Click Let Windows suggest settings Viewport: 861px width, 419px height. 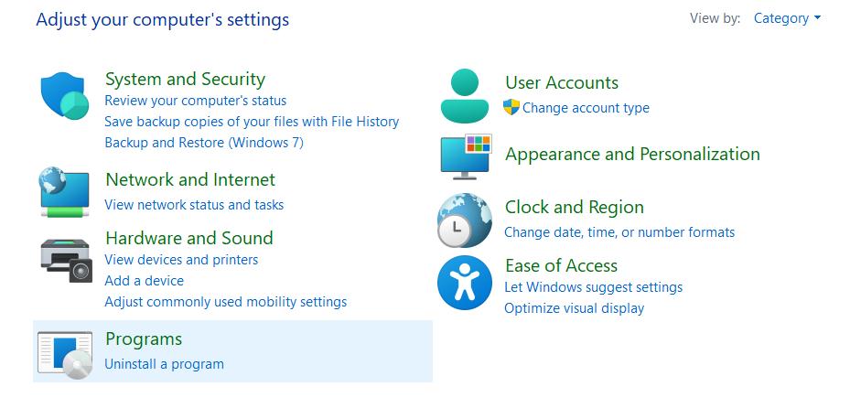[x=594, y=287]
